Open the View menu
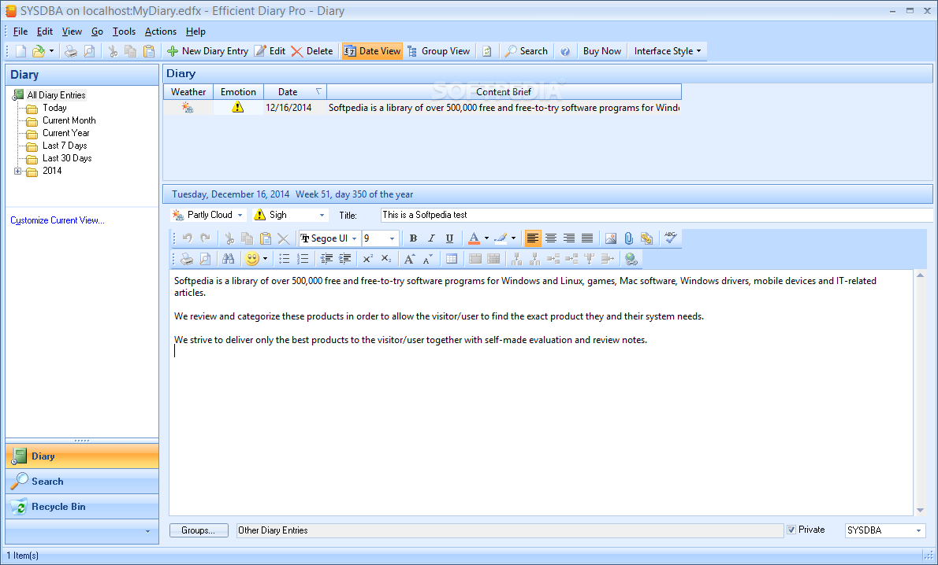Image resolution: width=938 pixels, height=565 pixels. 72,31
